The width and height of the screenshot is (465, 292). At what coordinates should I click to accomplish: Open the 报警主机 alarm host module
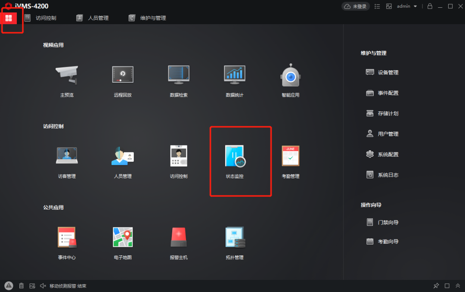(x=178, y=242)
